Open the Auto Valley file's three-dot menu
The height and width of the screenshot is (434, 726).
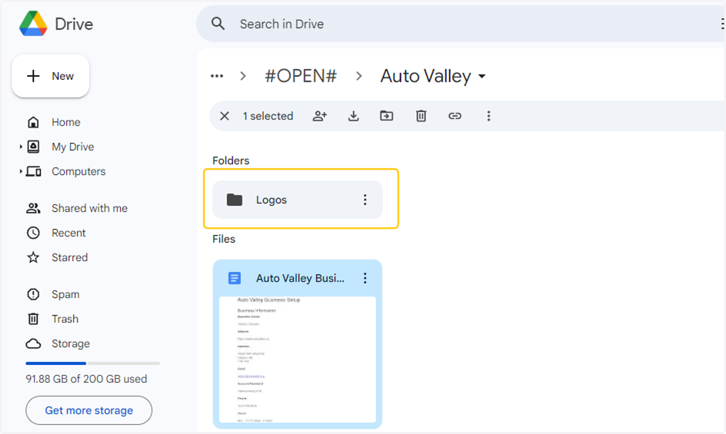point(365,278)
